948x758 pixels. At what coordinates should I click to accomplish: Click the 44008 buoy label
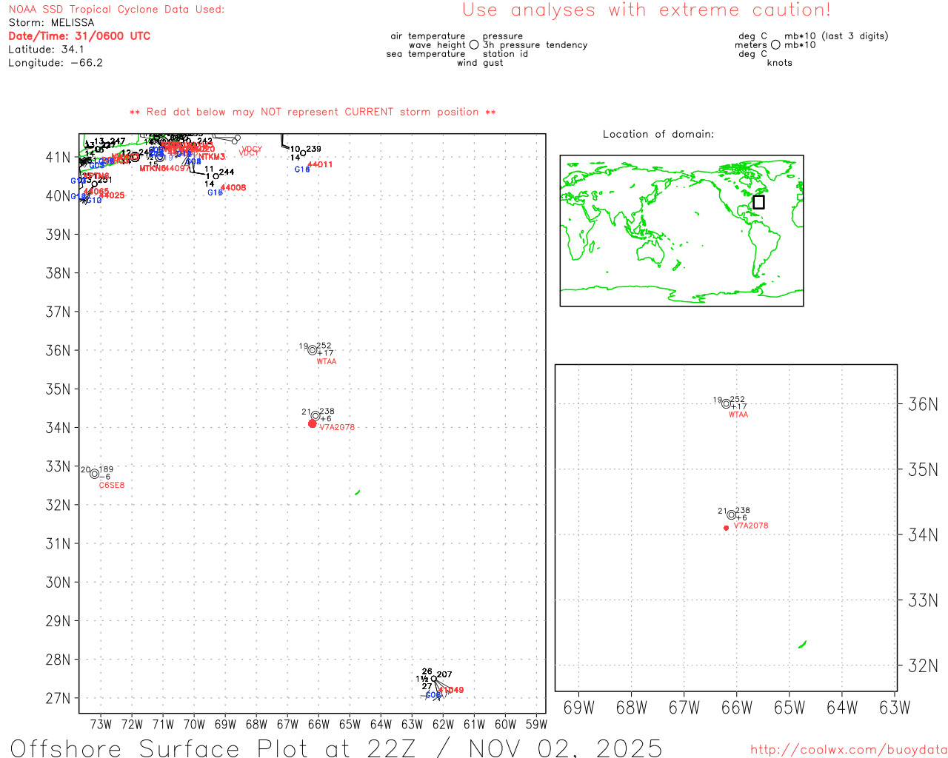point(233,188)
